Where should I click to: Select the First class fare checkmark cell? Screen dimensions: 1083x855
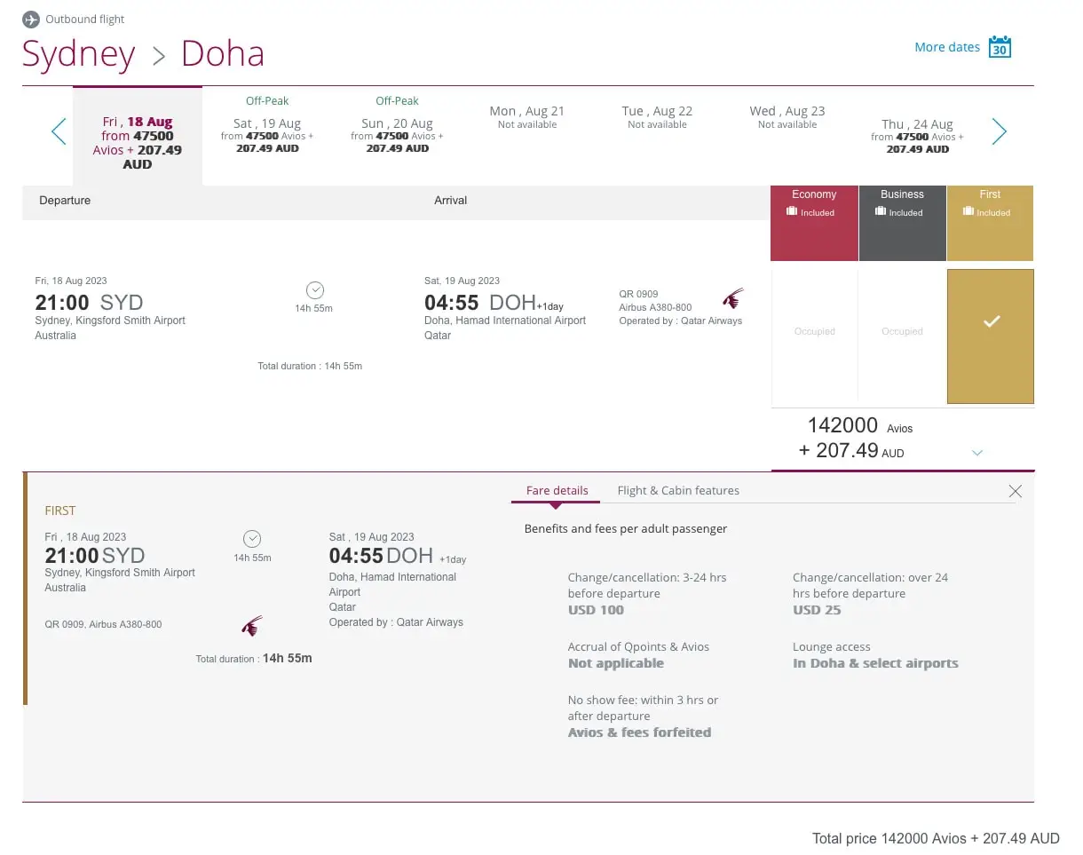point(990,336)
